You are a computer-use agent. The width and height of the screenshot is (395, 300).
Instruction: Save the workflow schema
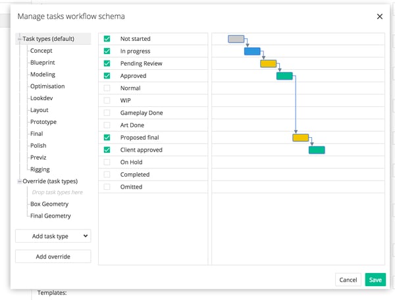coord(375,280)
